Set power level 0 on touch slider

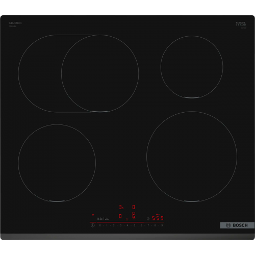[x=100, y=225]
